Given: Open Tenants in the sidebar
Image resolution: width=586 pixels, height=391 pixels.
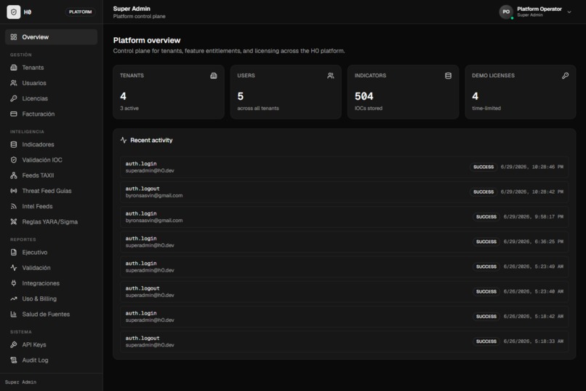Looking at the screenshot, I should tap(51, 67).
